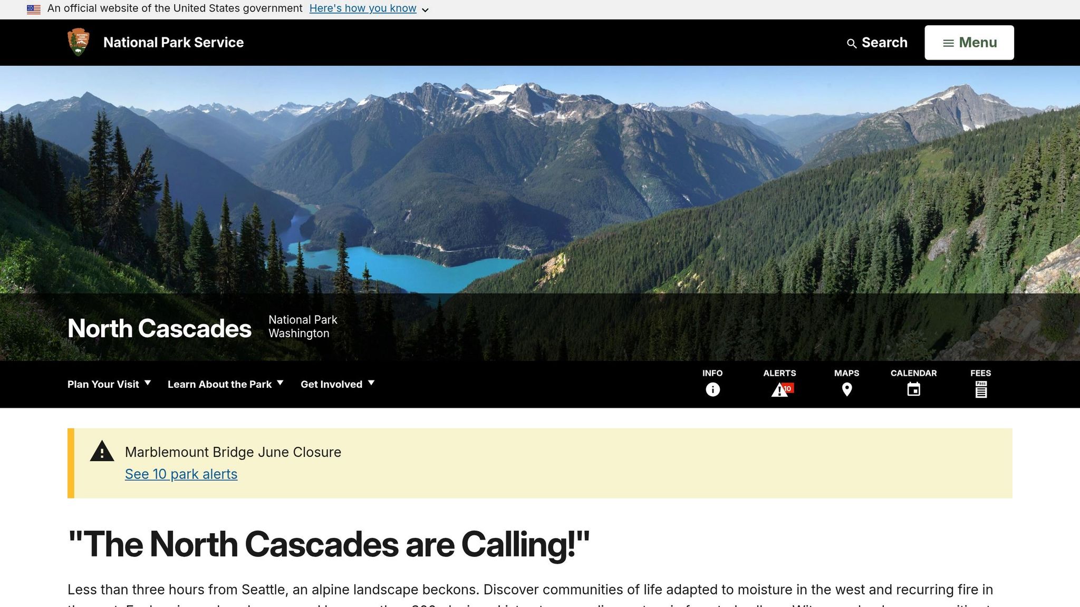This screenshot has height=607, width=1080.
Task: Select the MAPS label in park toolbar
Action: click(x=847, y=373)
